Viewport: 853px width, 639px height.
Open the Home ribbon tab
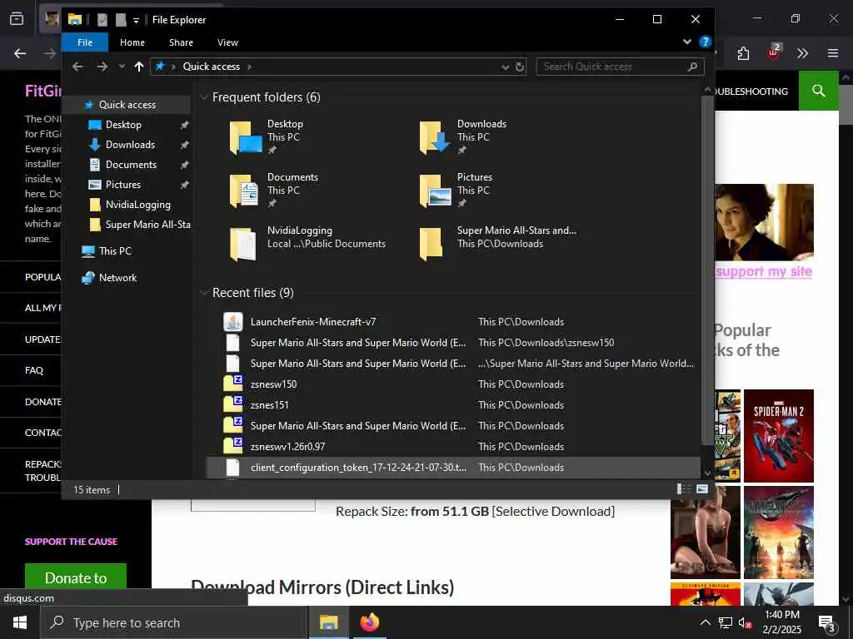132,42
